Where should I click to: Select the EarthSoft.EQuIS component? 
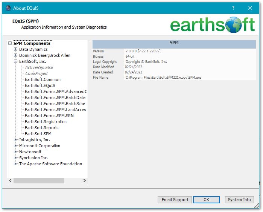(x=40, y=85)
